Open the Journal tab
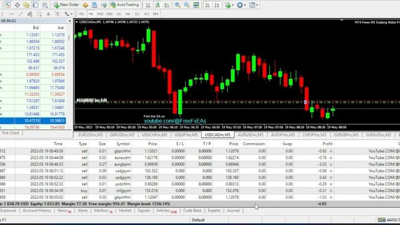Viewport: 400px width, 225px height. click(233, 211)
